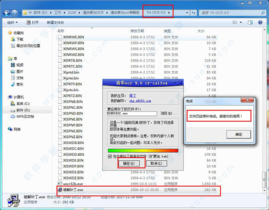269x210 pixels.
Task: Click the file path field showing WINOCR32.exe
Action: click(132, 114)
